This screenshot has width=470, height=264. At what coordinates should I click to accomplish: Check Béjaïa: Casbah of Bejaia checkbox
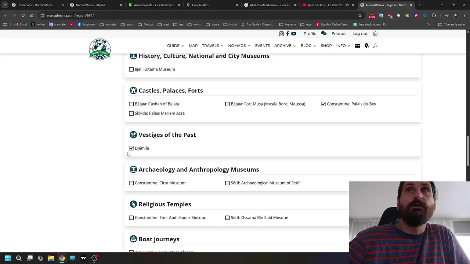click(x=131, y=104)
